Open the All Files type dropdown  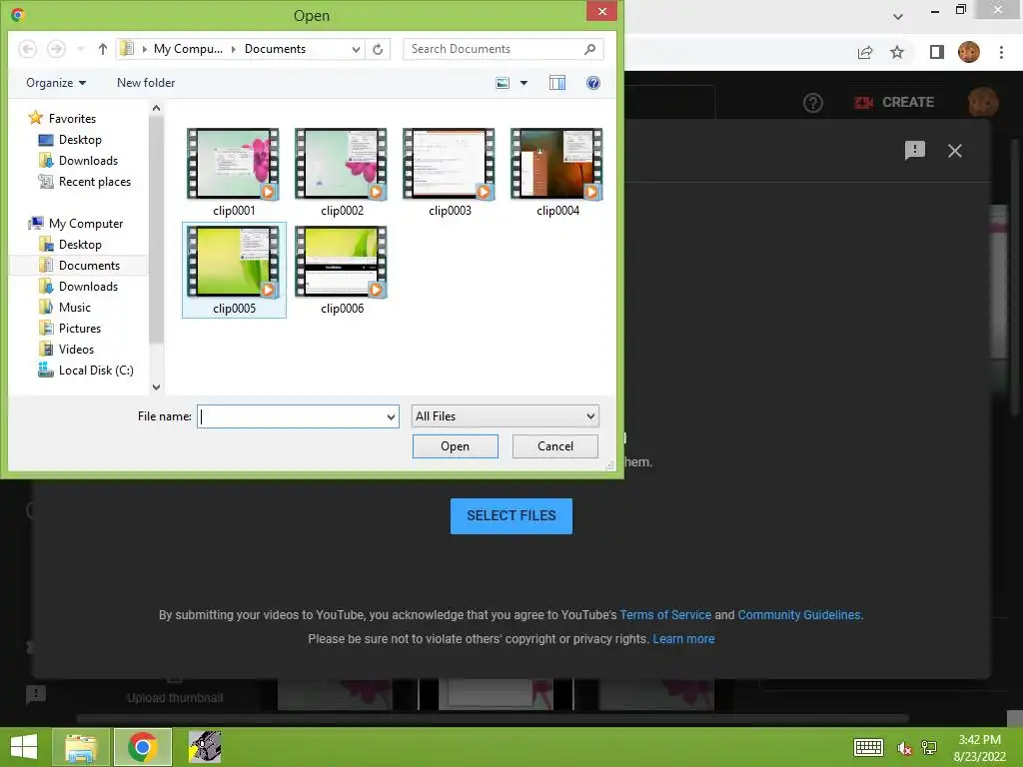point(505,416)
